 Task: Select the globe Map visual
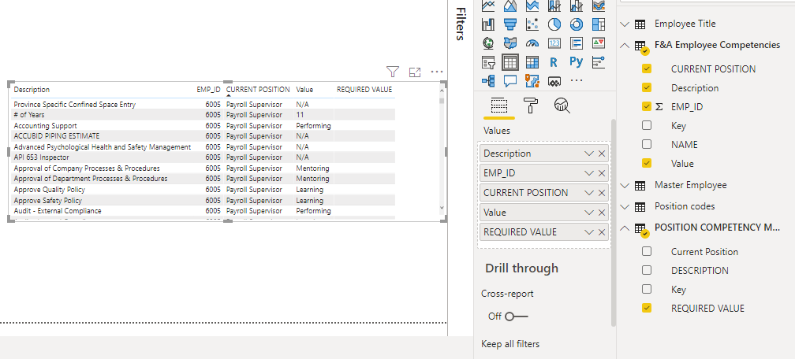(488, 43)
